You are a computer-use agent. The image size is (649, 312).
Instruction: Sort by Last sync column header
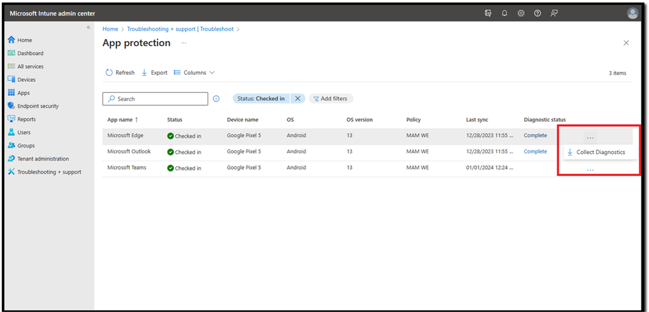[x=477, y=120]
